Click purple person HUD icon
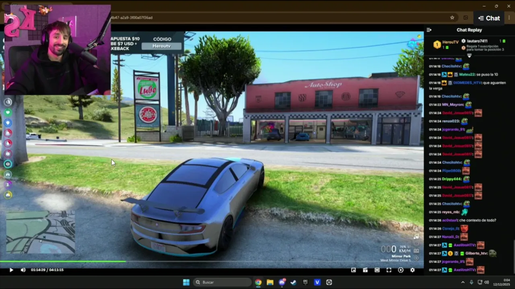This screenshot has height=289, width=515. click(x=8, y=184)
